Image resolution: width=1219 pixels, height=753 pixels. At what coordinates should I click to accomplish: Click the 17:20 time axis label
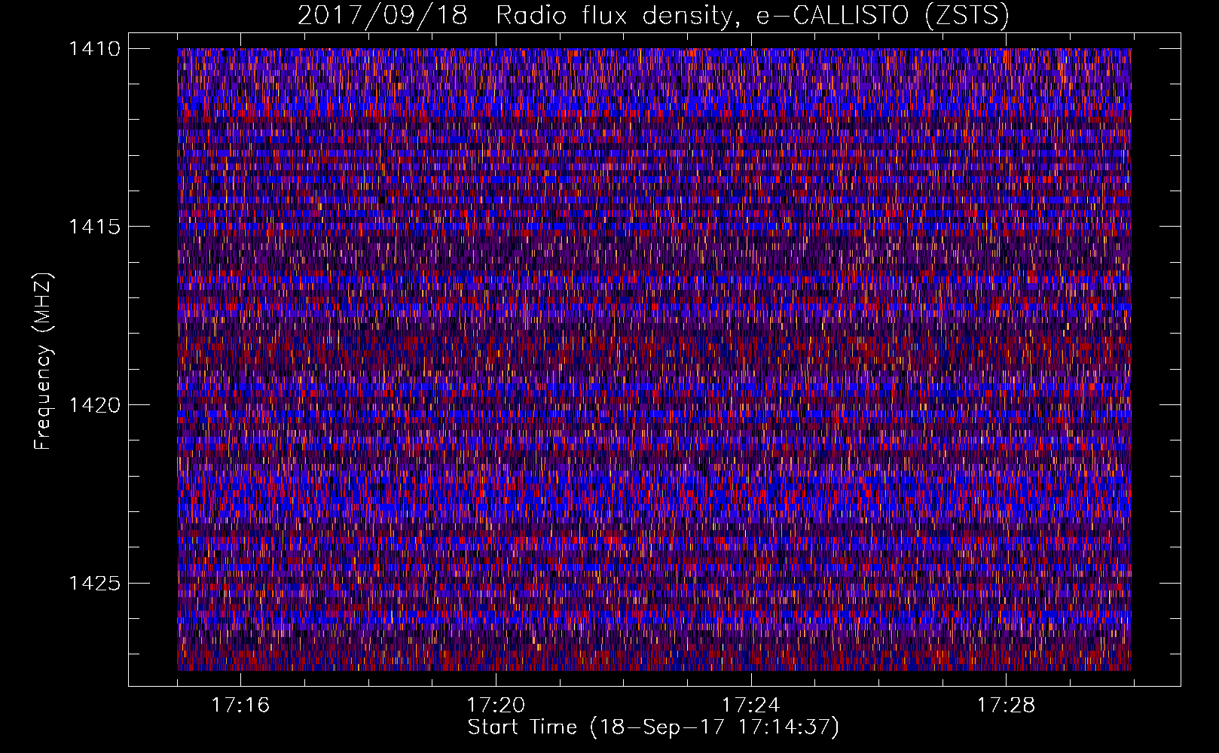496,705
